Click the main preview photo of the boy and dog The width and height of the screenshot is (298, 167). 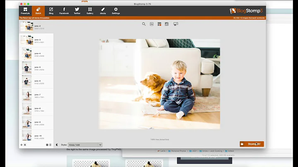159,84
